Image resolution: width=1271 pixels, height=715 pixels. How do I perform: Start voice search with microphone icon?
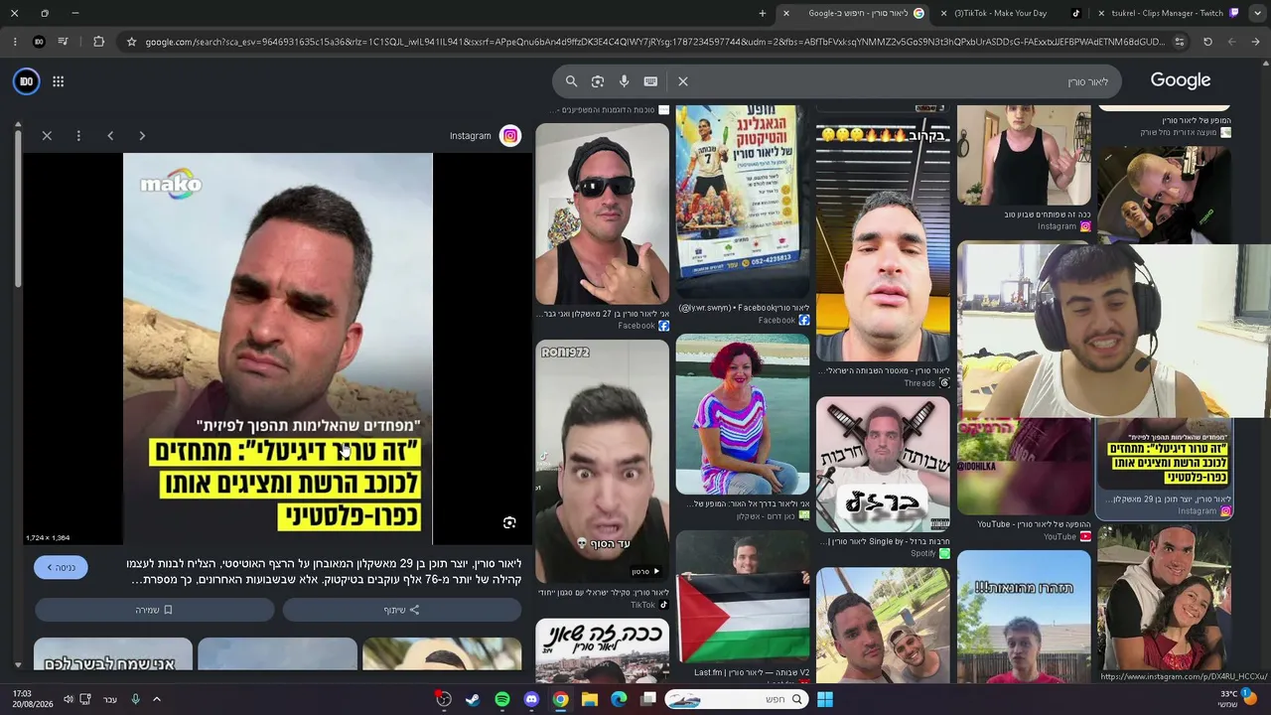(x=624, y=81)
